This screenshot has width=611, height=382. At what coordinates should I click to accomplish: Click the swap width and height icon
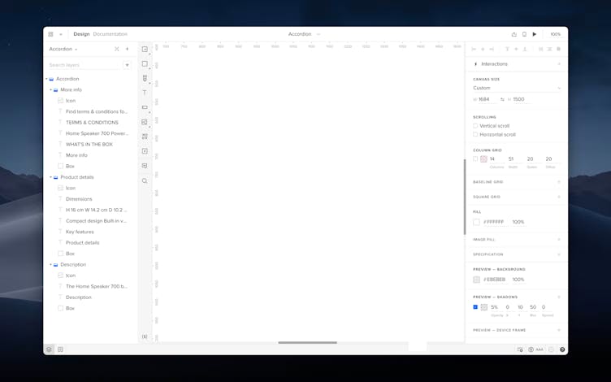click(x=502, y=99)
